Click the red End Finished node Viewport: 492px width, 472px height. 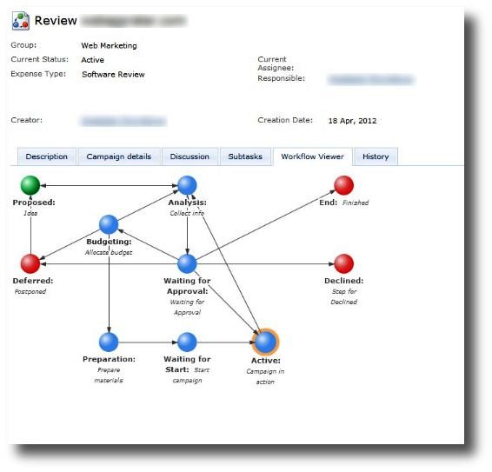coord(344,185)
